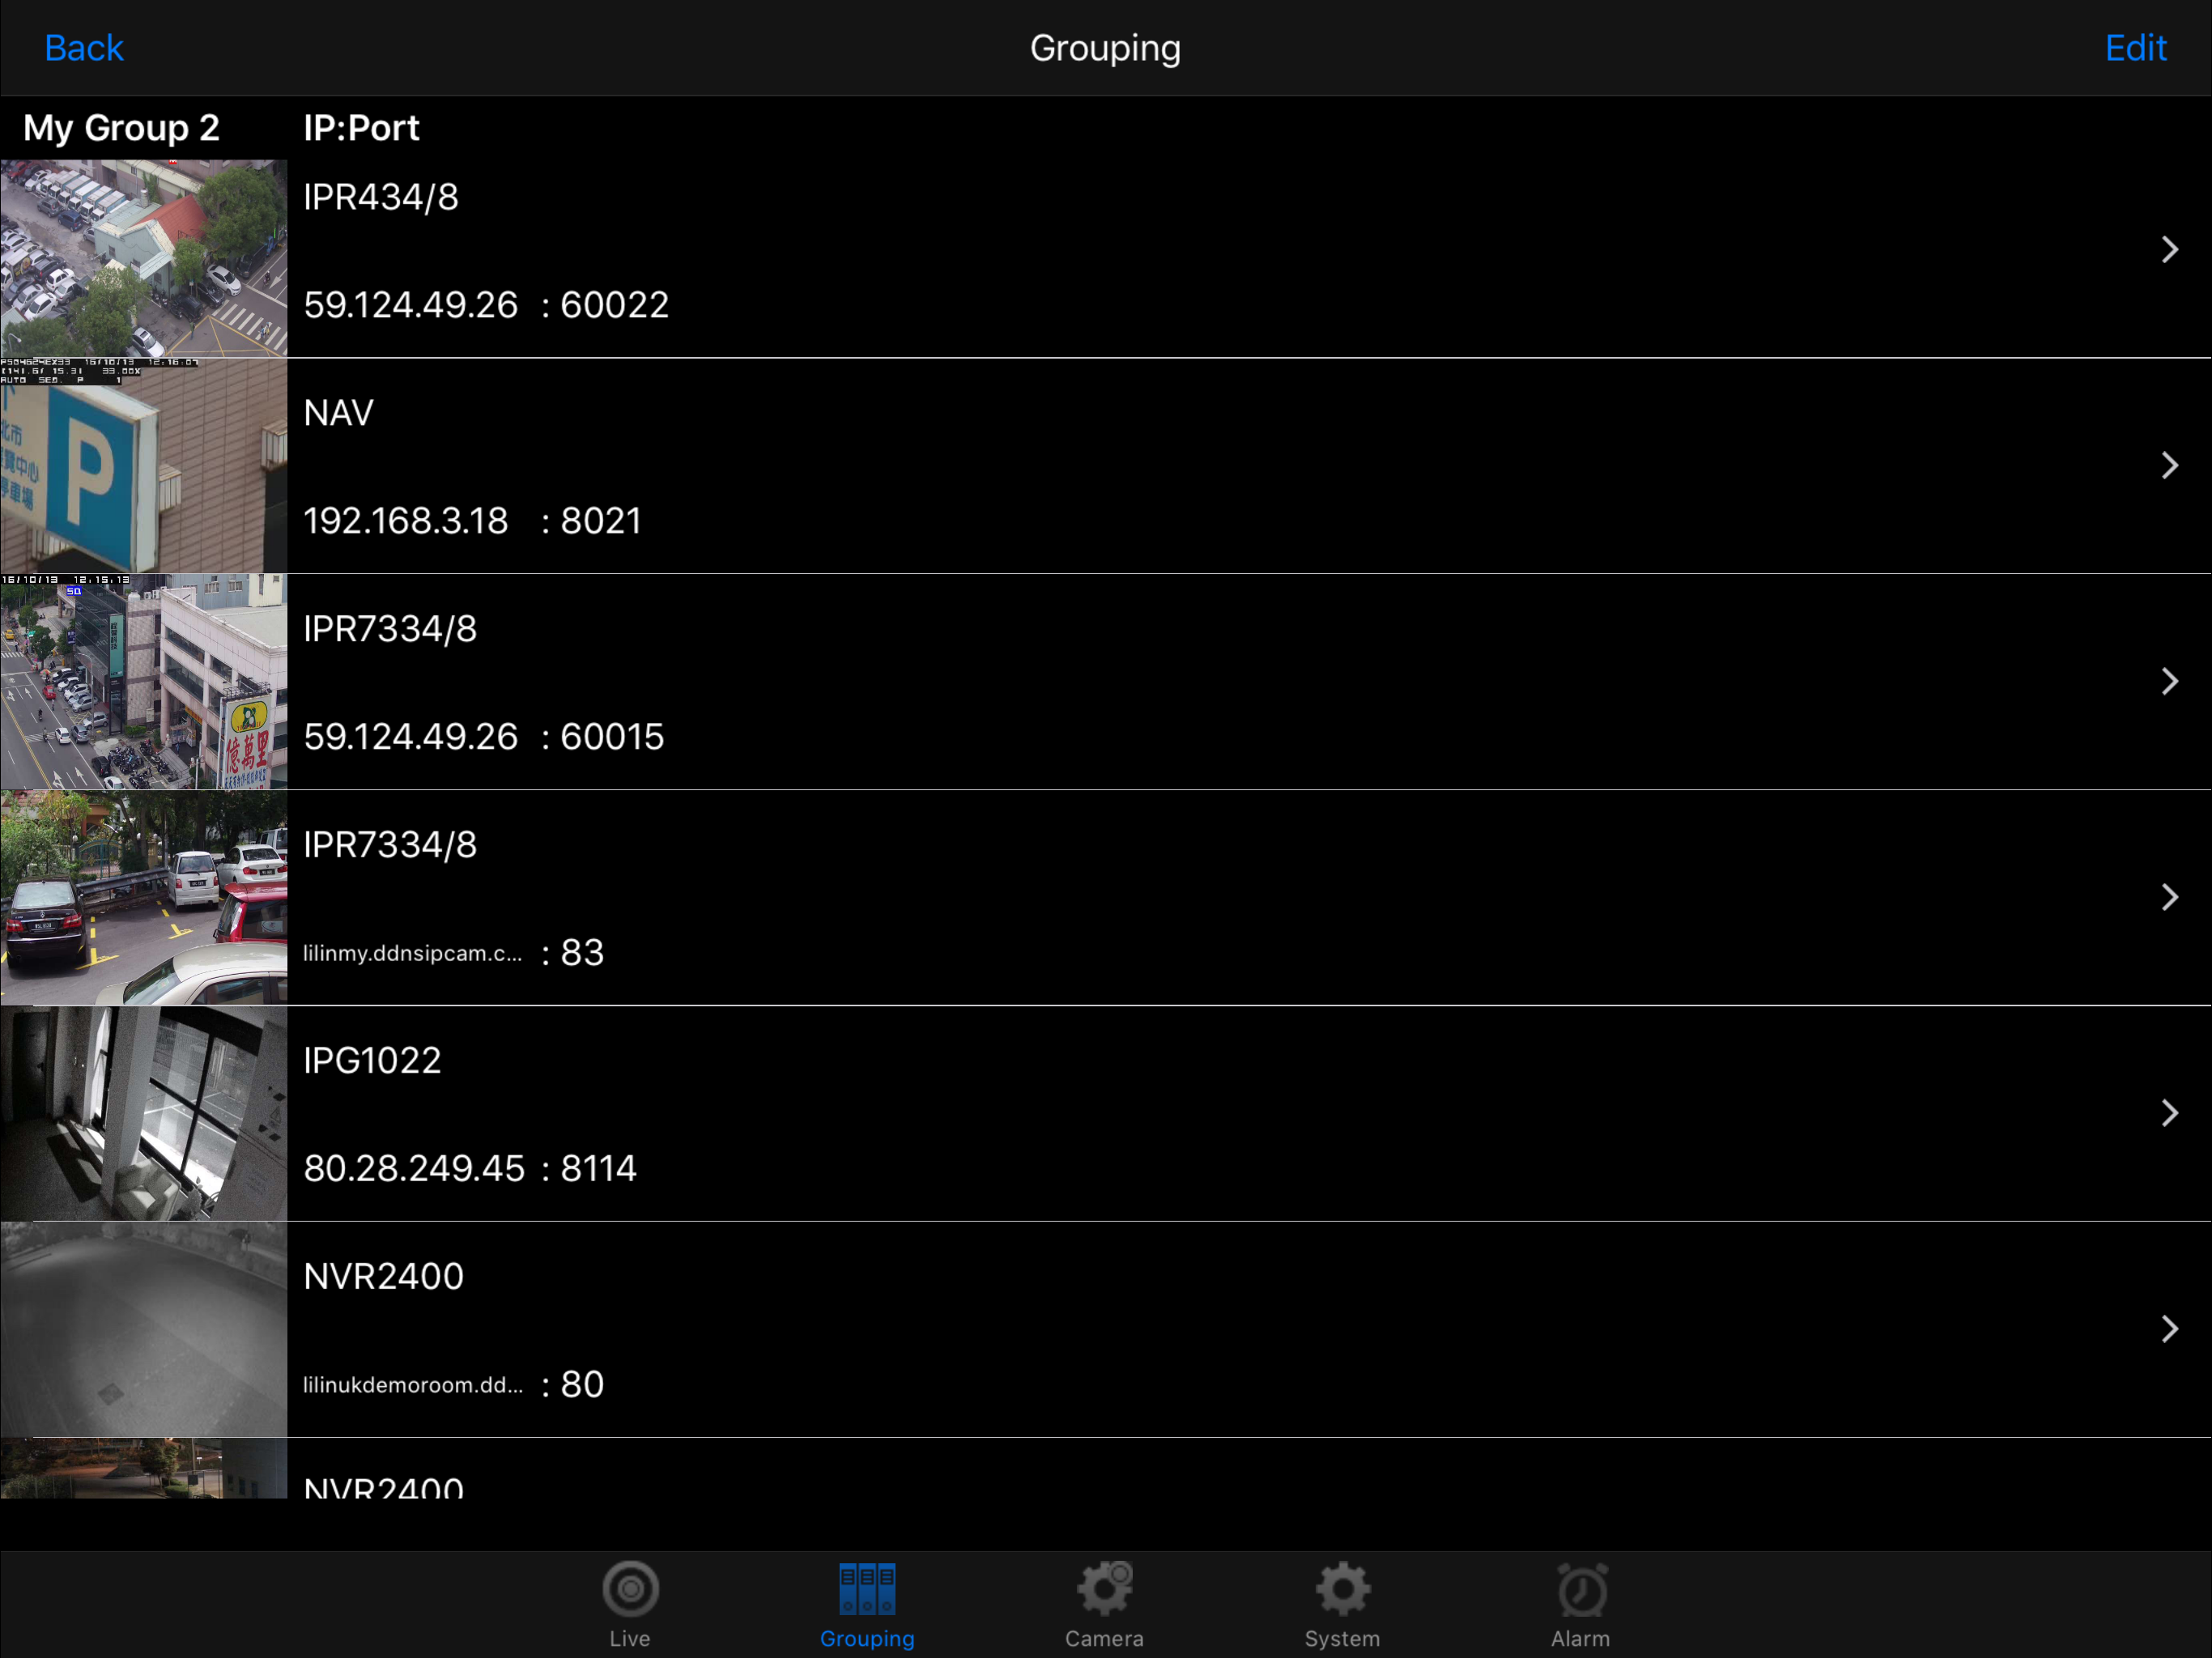This screenshot has height=1658, width=2212.
Task: Open NAV parking sign thumbnail
Action: point(144,466)
